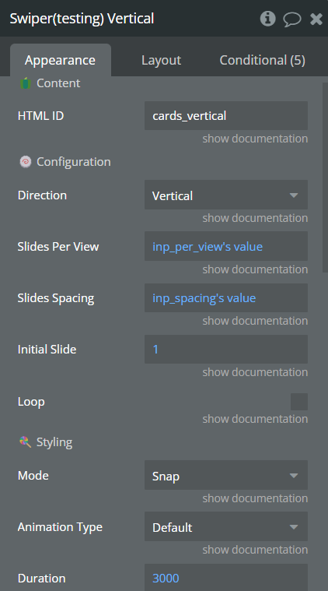Expand the Mode dropdown set to Snap

click(x=226, y=475)
